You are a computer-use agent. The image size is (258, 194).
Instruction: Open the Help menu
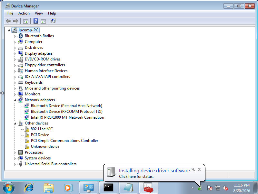(52, 13)
